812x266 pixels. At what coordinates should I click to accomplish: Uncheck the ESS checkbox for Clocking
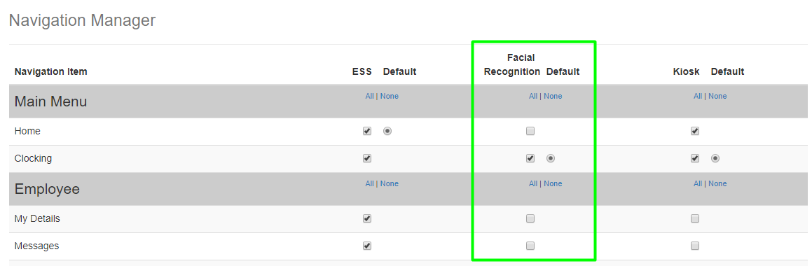[x=367, y=158]
